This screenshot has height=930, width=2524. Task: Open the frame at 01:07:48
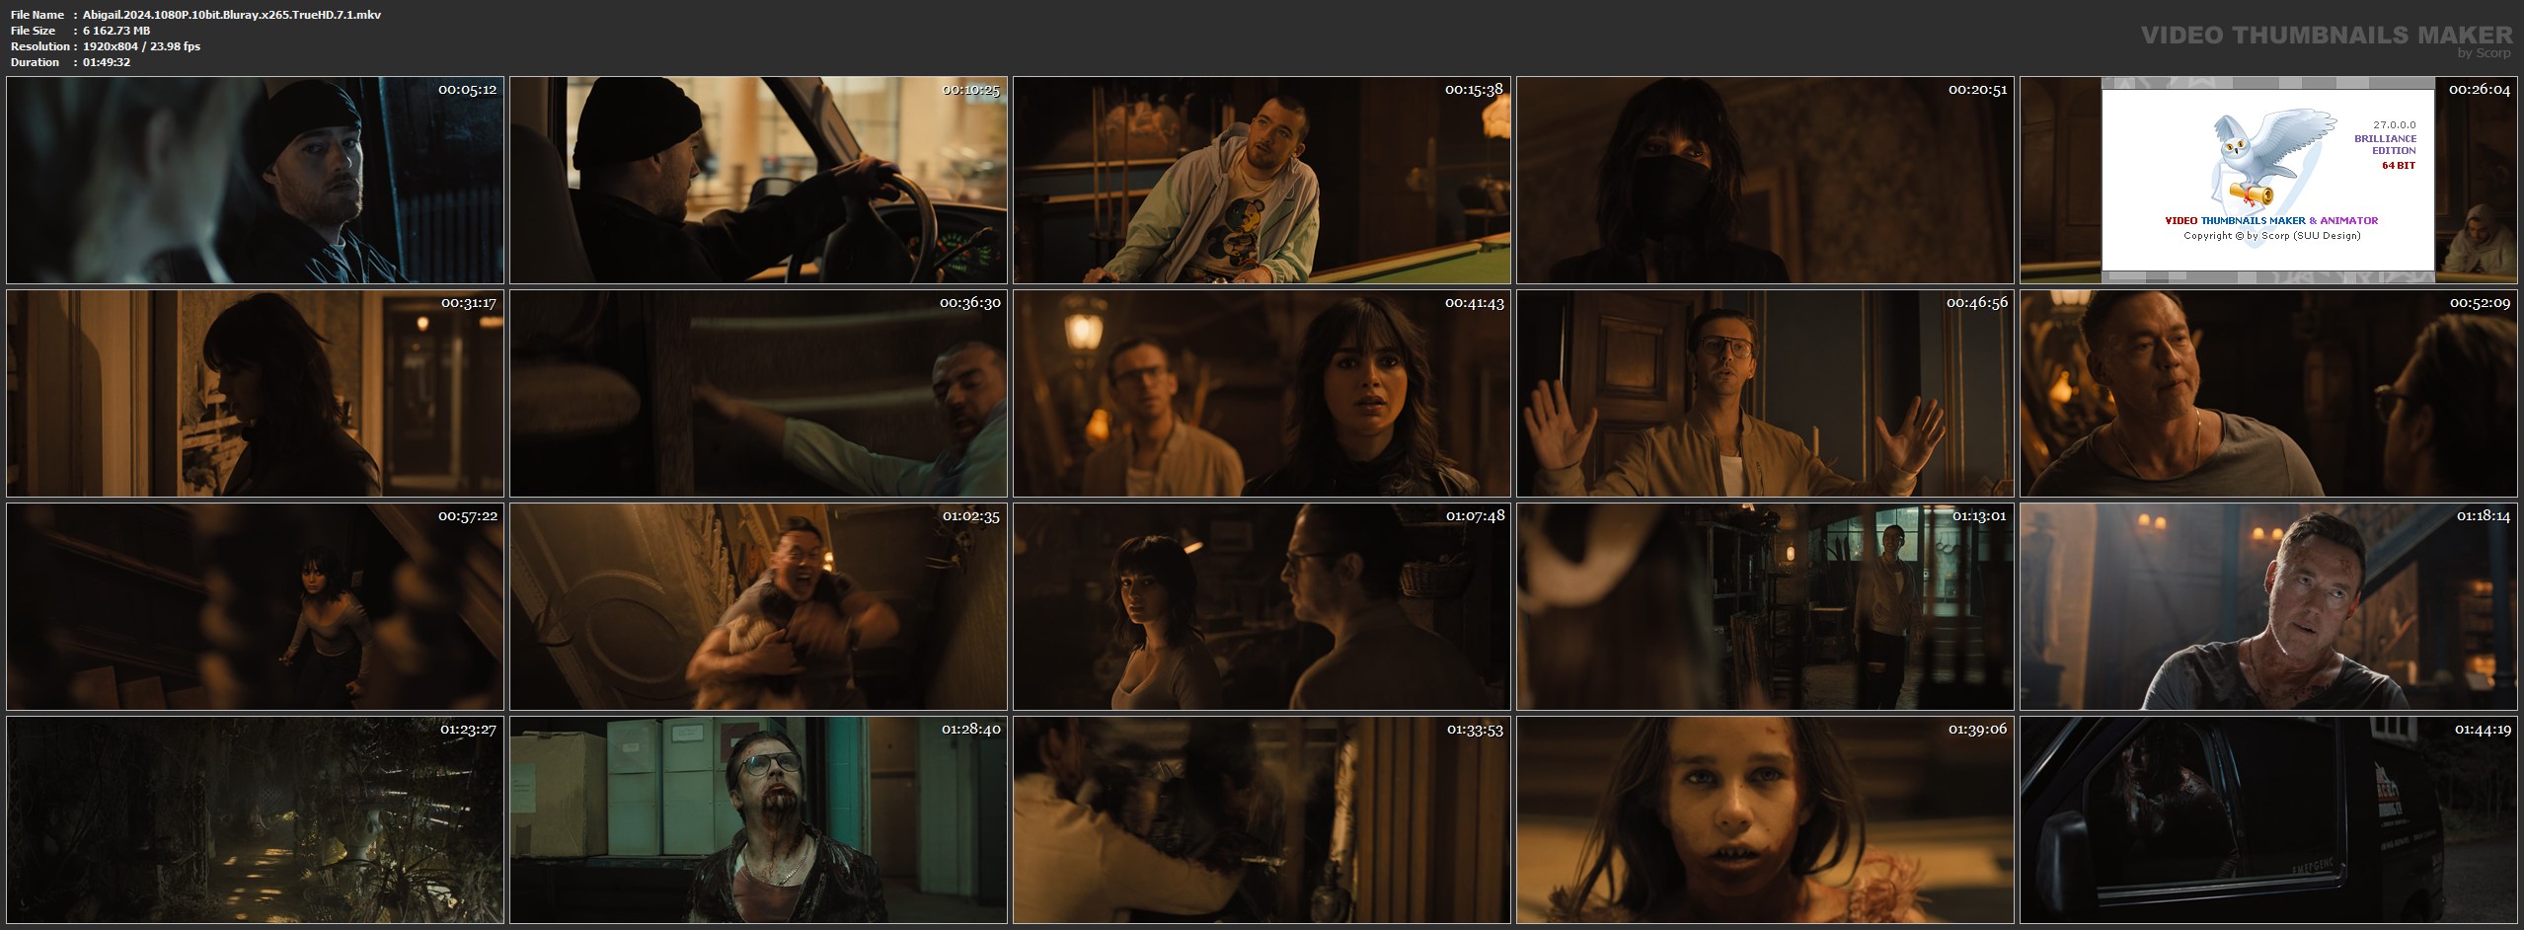(1262, 606)
